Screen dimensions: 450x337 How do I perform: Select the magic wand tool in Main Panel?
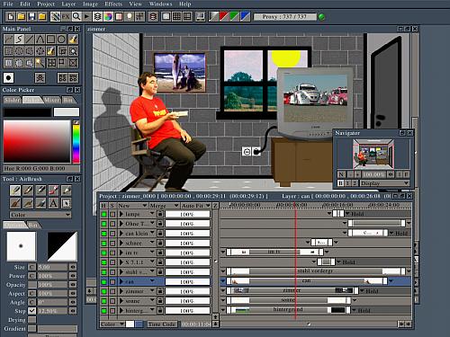[x=40, y=63]
